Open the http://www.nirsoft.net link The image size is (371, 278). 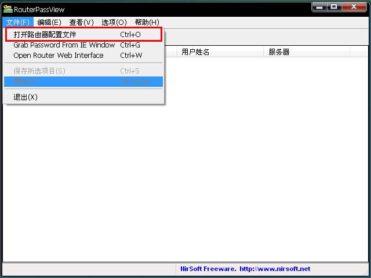pos(275,269)
